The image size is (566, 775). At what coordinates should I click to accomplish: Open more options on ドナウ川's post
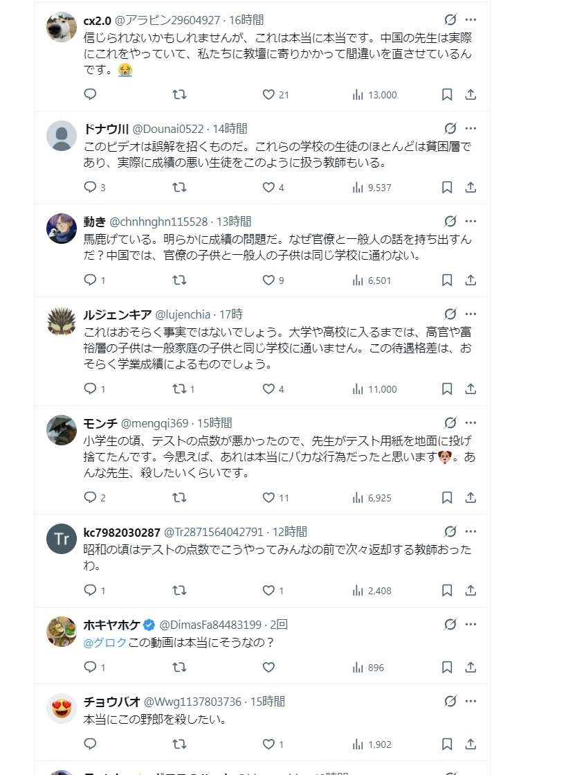471,128
